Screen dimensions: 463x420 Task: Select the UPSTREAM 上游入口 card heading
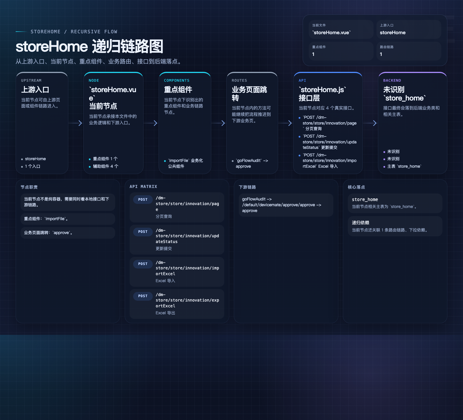tap(35, 90)
